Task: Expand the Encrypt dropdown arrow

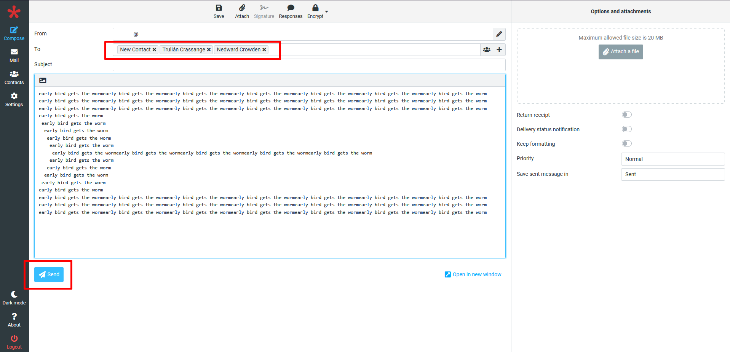Action: coord(326,12)
